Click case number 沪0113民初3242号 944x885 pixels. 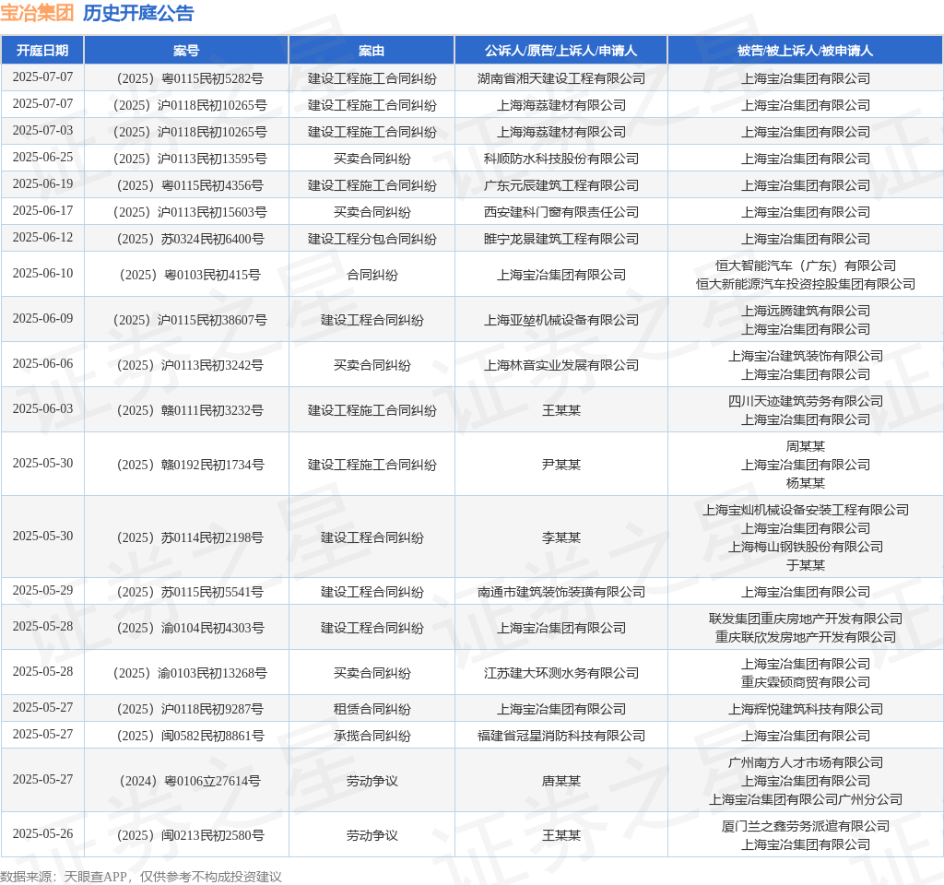(190, 365)
